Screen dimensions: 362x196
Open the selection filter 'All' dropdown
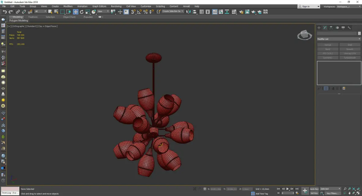tap(40, 11)
